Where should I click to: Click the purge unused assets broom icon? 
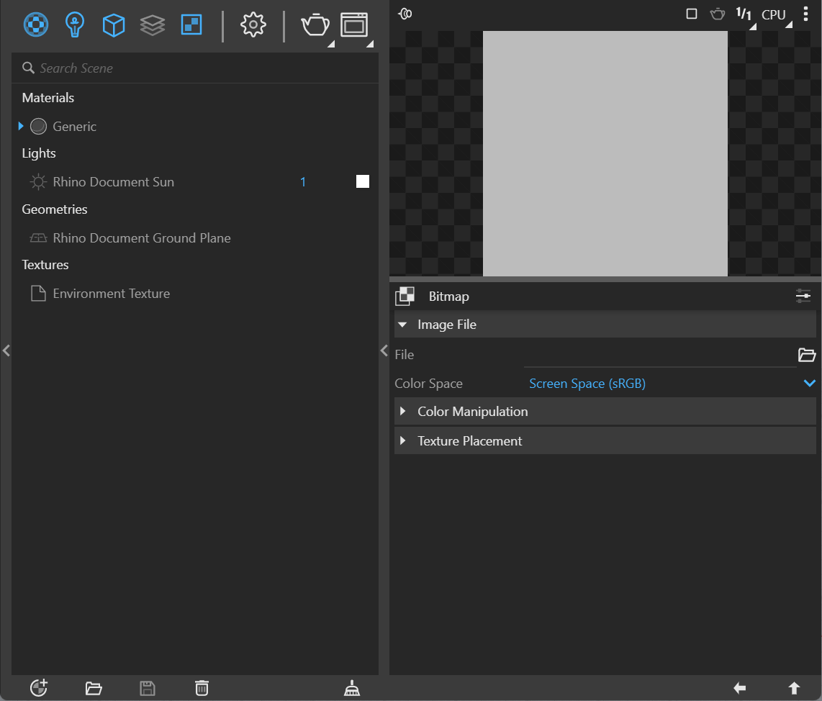tap(352, 688)
